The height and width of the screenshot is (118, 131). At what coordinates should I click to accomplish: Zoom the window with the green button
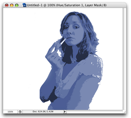17,5
